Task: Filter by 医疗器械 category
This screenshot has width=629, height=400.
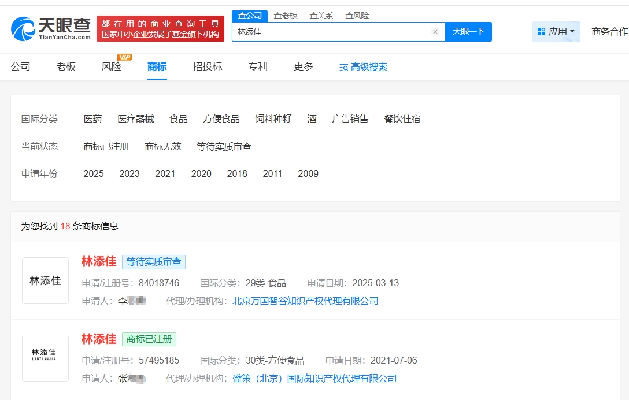Action: pyautogui.click(x=136, y=118)
